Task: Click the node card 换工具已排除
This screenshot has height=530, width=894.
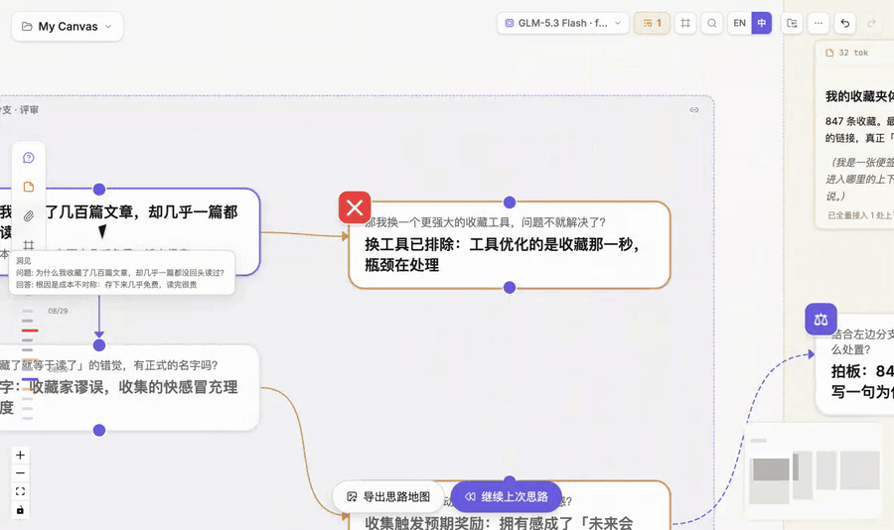Action: coord(510,245)
